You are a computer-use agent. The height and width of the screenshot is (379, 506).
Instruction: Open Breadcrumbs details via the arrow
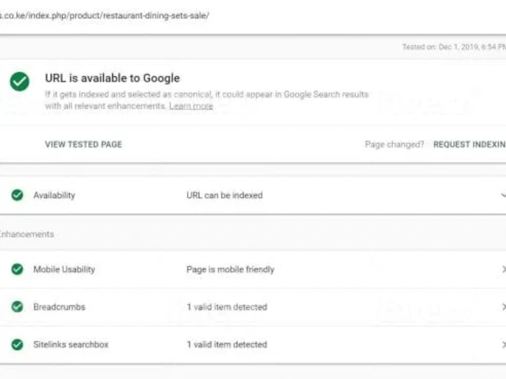pyautogui.click(x=504, y=307)
